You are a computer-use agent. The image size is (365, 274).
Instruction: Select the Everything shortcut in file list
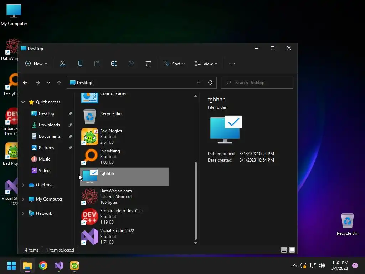point(124,157)
